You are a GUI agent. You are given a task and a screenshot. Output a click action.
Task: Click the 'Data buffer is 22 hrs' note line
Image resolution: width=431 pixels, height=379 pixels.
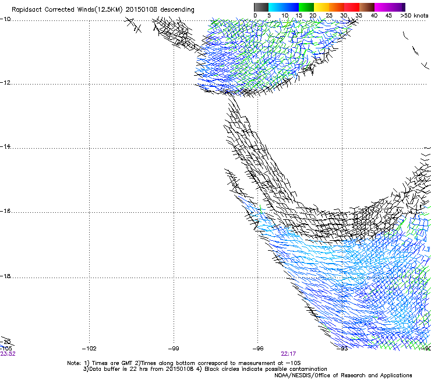coord(205,369)
